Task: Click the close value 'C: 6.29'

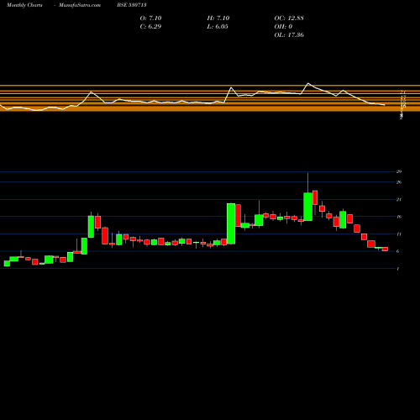Action: point(150,27)
